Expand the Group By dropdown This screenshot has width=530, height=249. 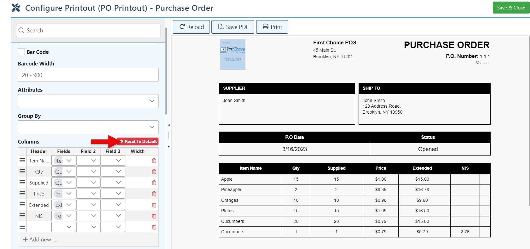pyautogui.click(x=88, y=127)
